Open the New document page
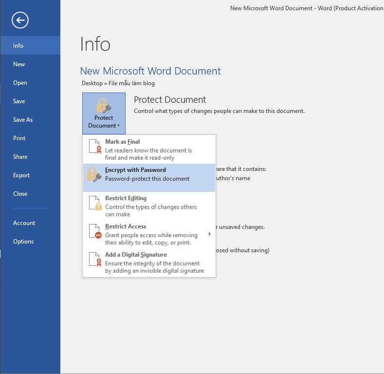 coord(19,64)
